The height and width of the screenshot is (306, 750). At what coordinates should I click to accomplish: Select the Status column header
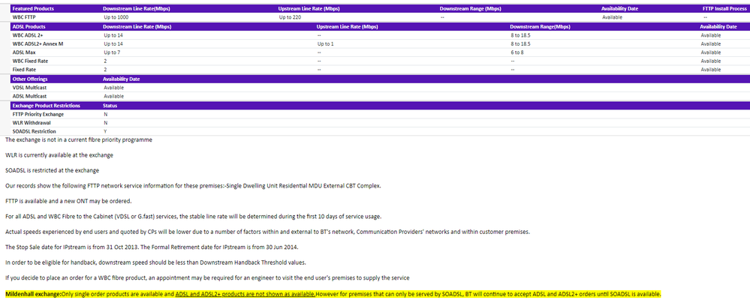[110, 106]
